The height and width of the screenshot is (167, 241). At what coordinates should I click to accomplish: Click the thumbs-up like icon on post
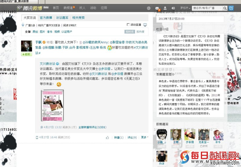point(108,138)
